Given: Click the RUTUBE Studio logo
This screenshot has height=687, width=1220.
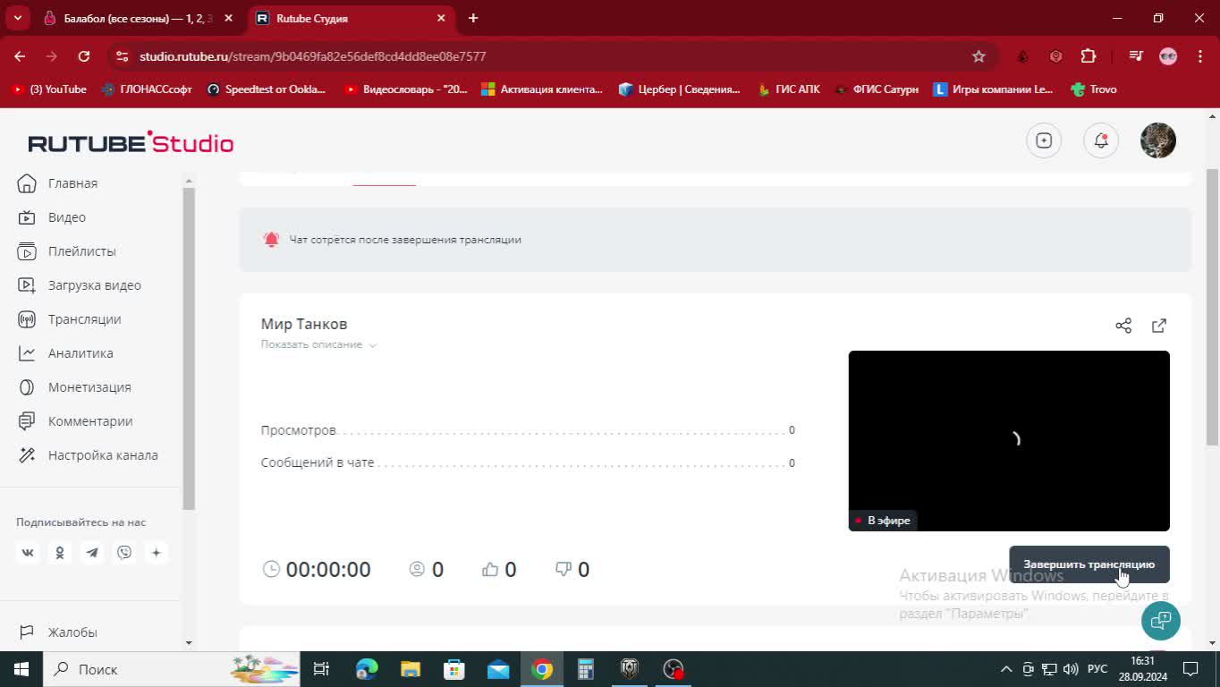Looking at the screenshot, I should [131, 142].
